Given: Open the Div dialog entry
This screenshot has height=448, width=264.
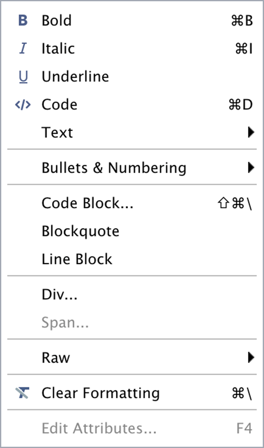Looking at the screenshot, I should point(59,295).
